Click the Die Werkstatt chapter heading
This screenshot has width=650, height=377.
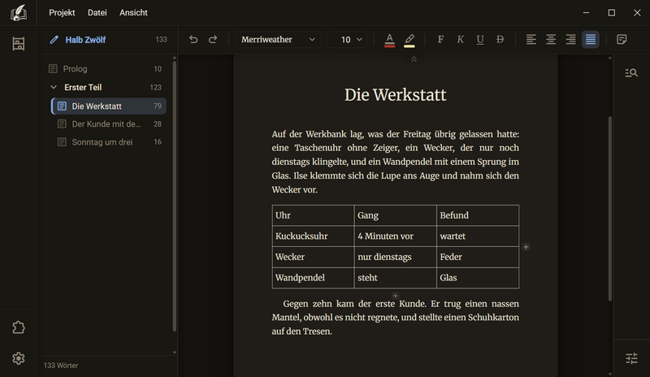[396, 95]
